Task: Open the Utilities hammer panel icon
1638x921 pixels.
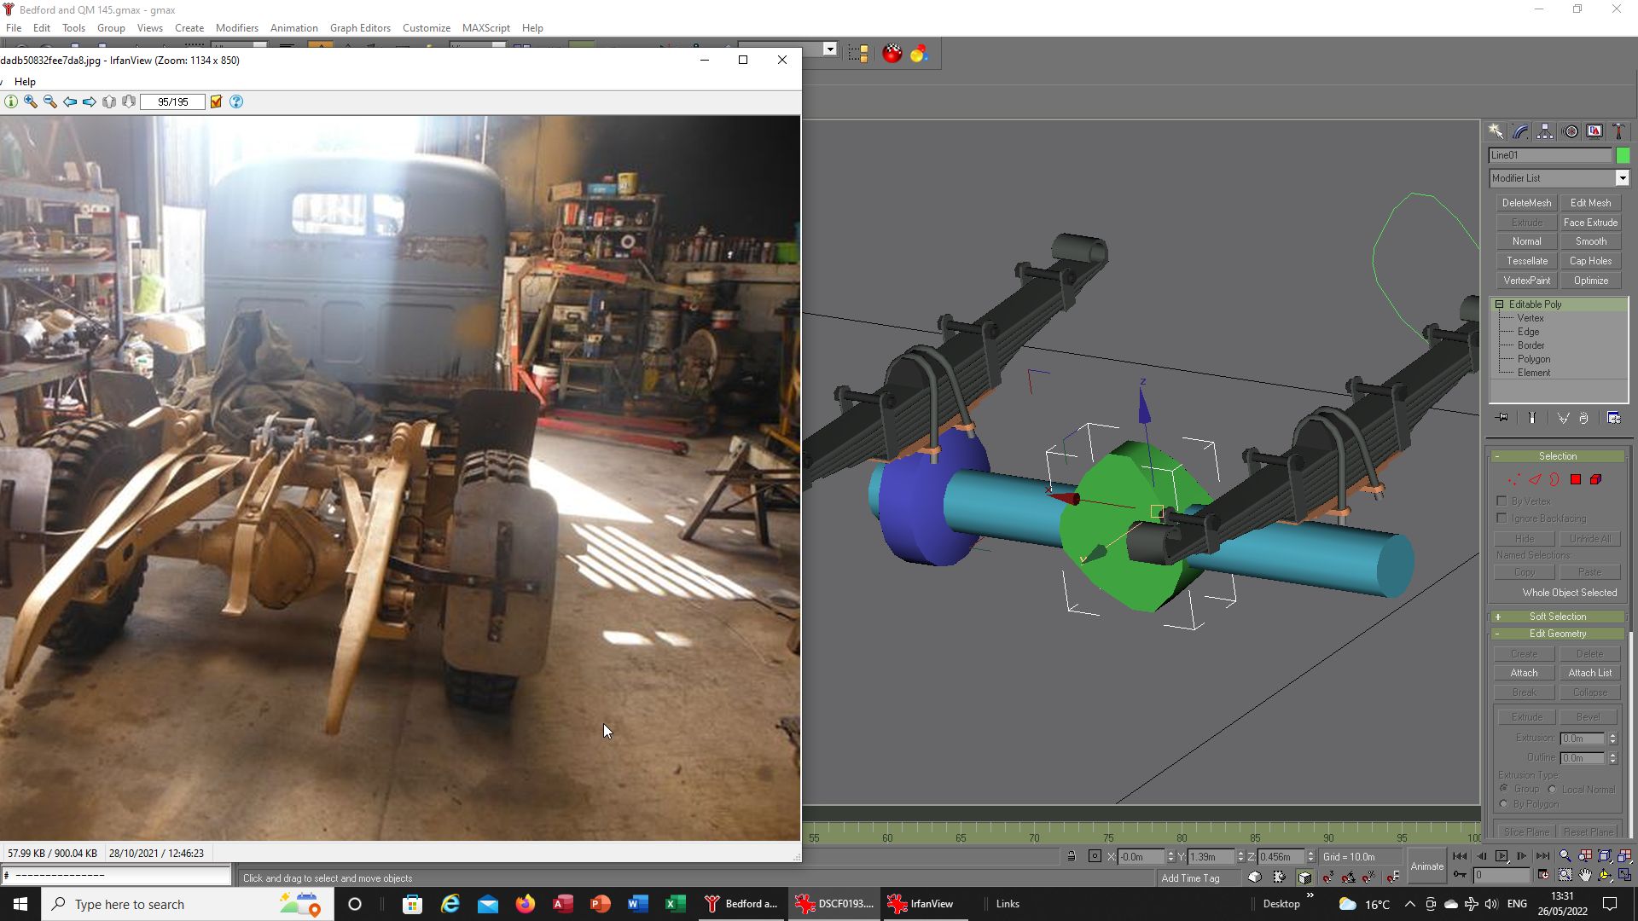Action: click(1618, 131)
